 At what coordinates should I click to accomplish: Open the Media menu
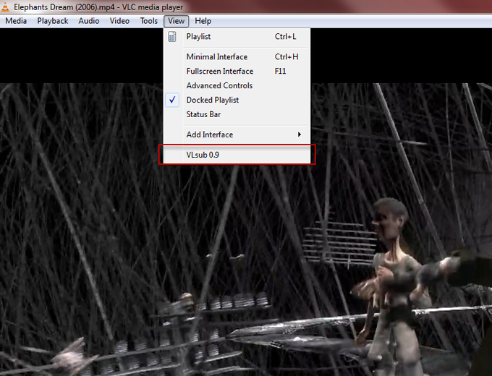[16, 21]
